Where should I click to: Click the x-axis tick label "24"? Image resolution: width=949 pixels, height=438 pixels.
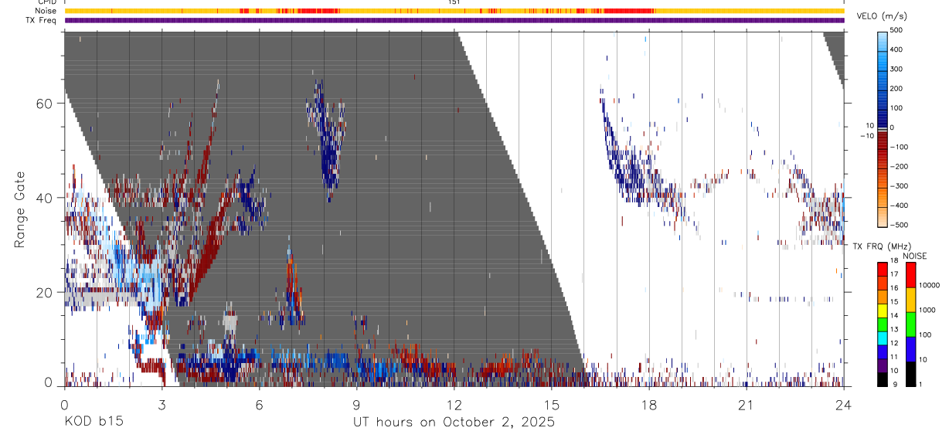coord(844,404)
